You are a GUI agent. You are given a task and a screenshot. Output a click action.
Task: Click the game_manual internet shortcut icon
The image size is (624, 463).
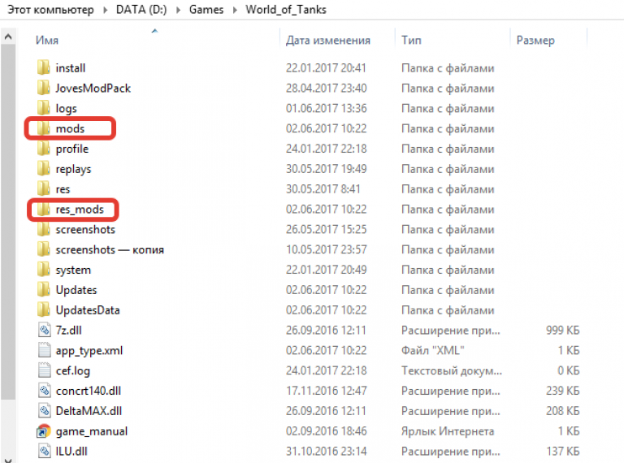point(44,431)
